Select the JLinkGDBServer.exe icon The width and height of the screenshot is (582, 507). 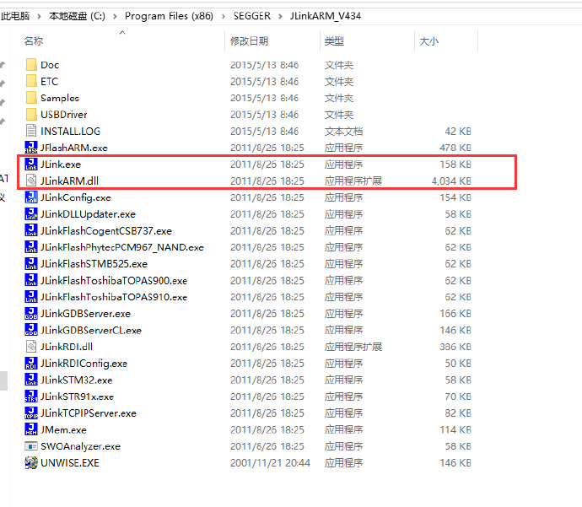point(31,314)
